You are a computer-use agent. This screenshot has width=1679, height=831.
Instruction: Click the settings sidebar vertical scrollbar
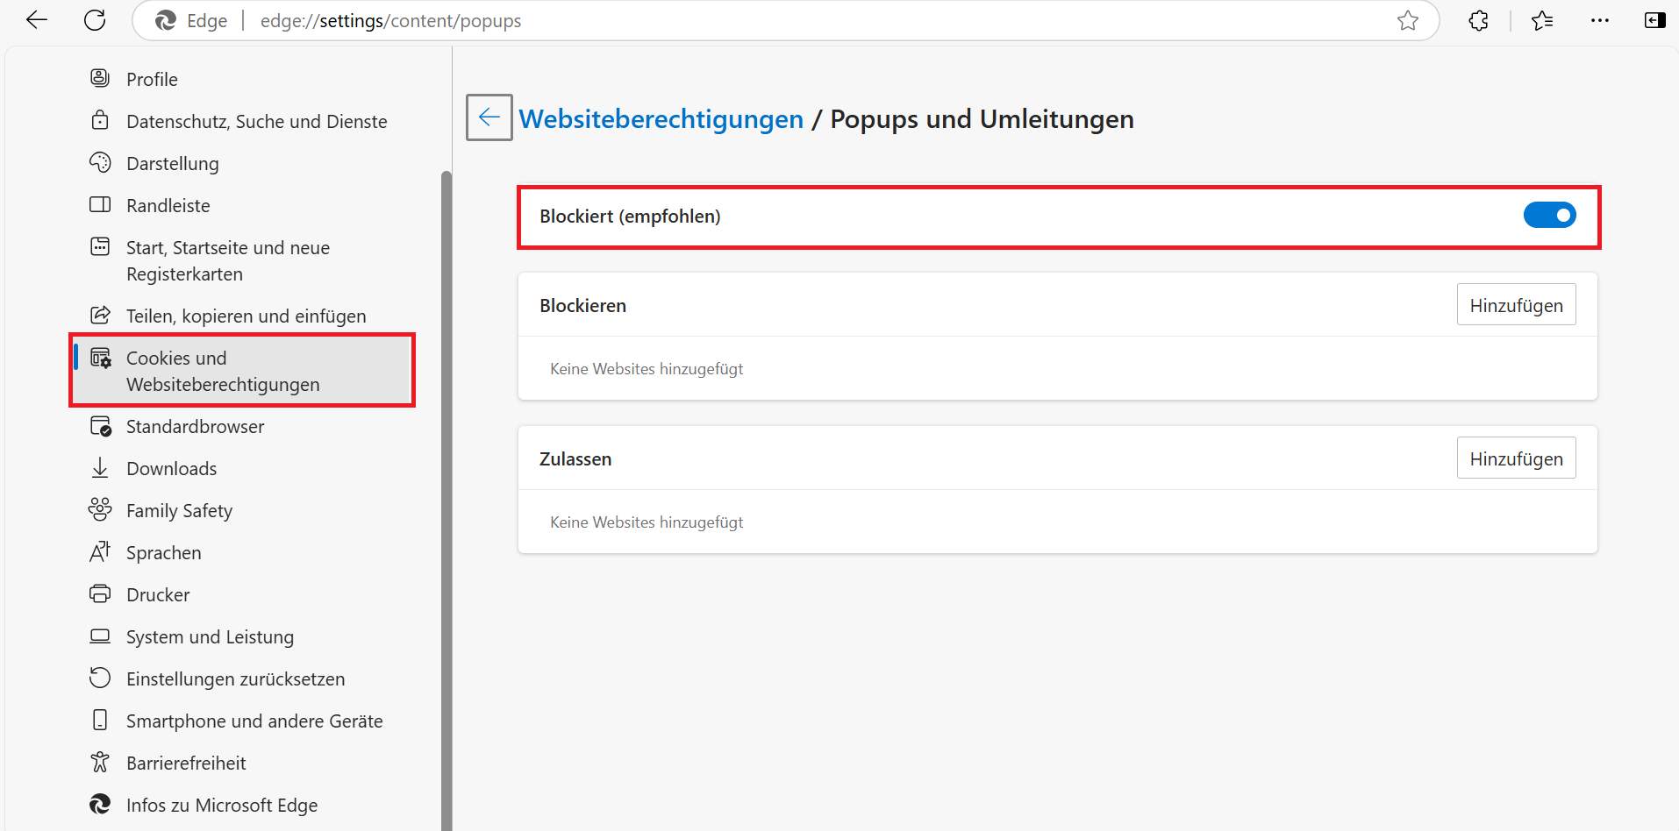pos(446,500)
